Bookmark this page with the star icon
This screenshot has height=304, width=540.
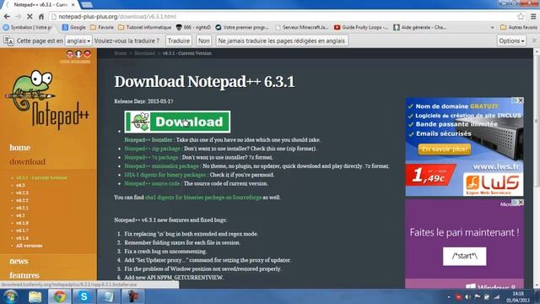click(x=521, y=16)
